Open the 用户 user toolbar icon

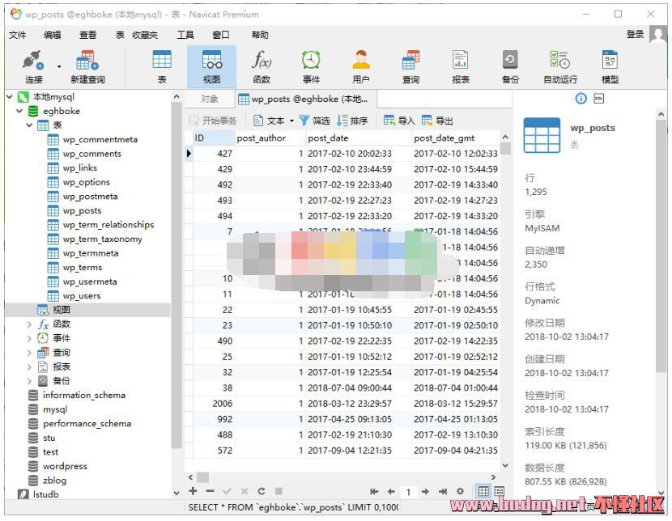[x=361, y=67]
